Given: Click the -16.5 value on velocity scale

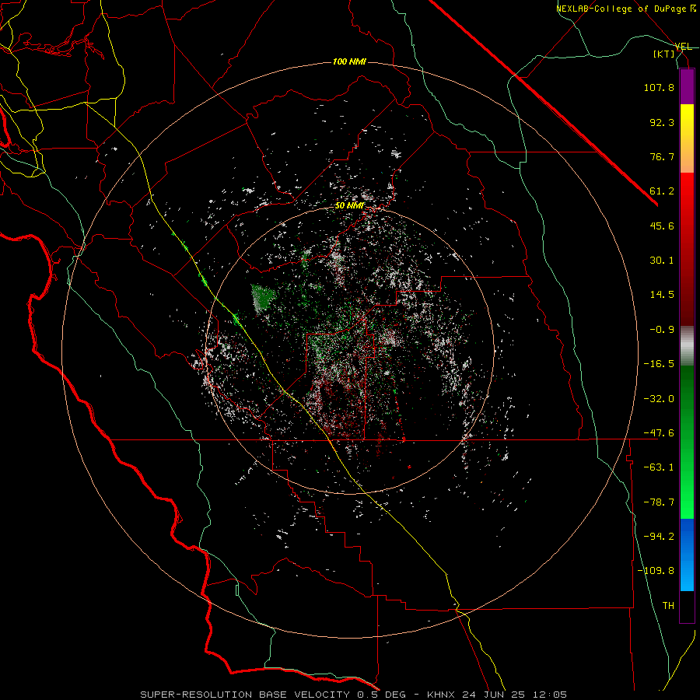Looking at the screenshot, I should [659, 364].
